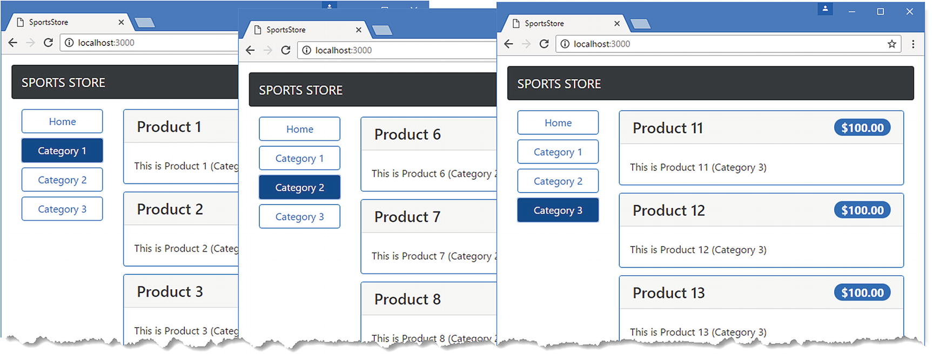Viewport: 932px width, 354px height.
Task: Click Home button in middle window
Action: [299, 130]
